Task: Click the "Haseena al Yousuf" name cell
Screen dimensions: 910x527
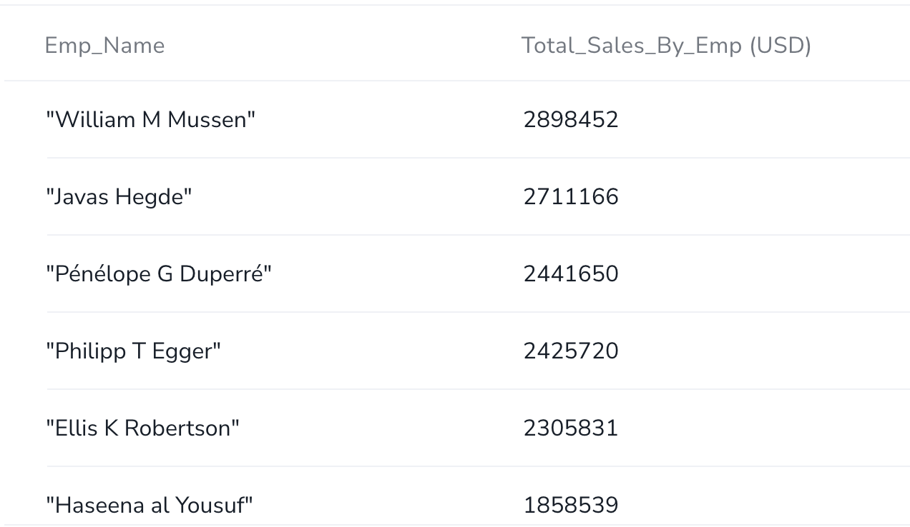Action: click(x=150, y=505)
